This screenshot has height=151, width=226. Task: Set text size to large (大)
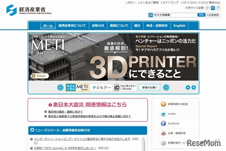coord(218,8)
